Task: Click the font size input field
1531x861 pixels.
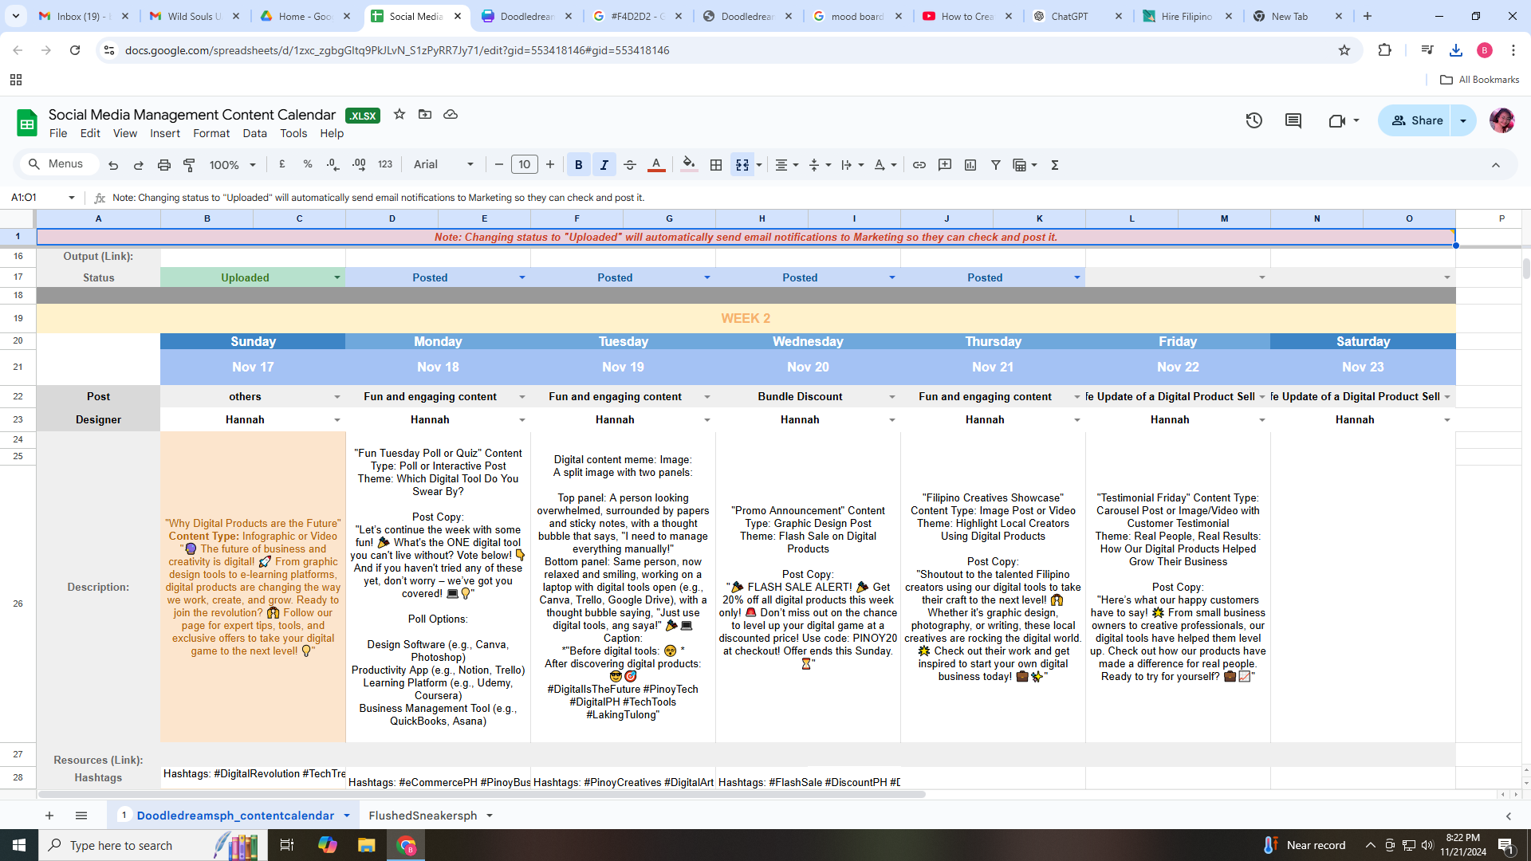Action: 524,165
